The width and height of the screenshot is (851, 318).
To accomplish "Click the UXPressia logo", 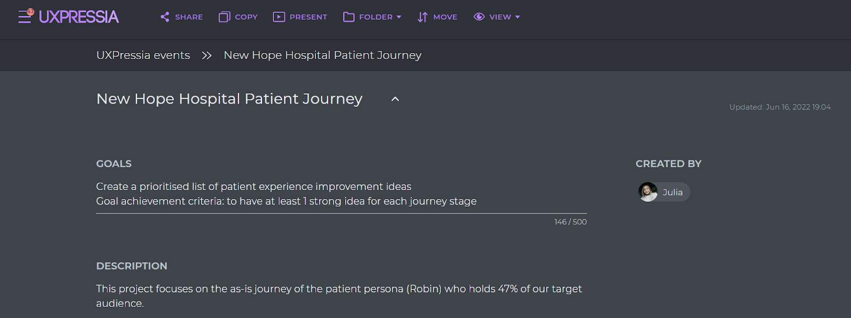I will (x=79, y=17).
